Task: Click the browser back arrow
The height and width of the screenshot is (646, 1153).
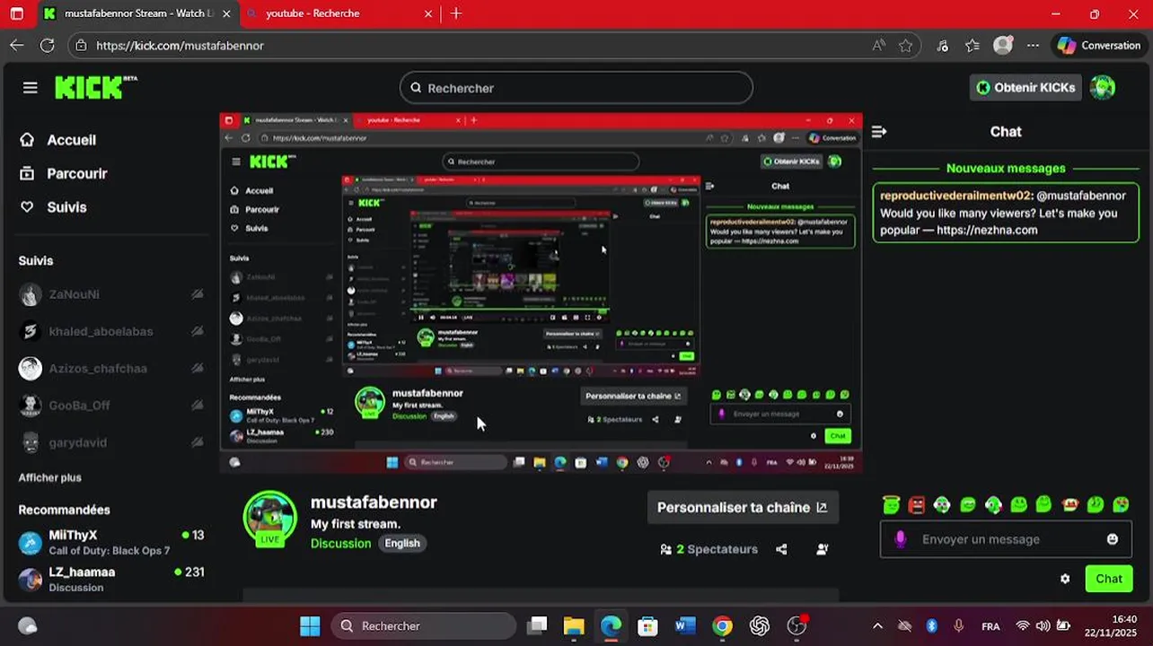Action: coord(17,45)
